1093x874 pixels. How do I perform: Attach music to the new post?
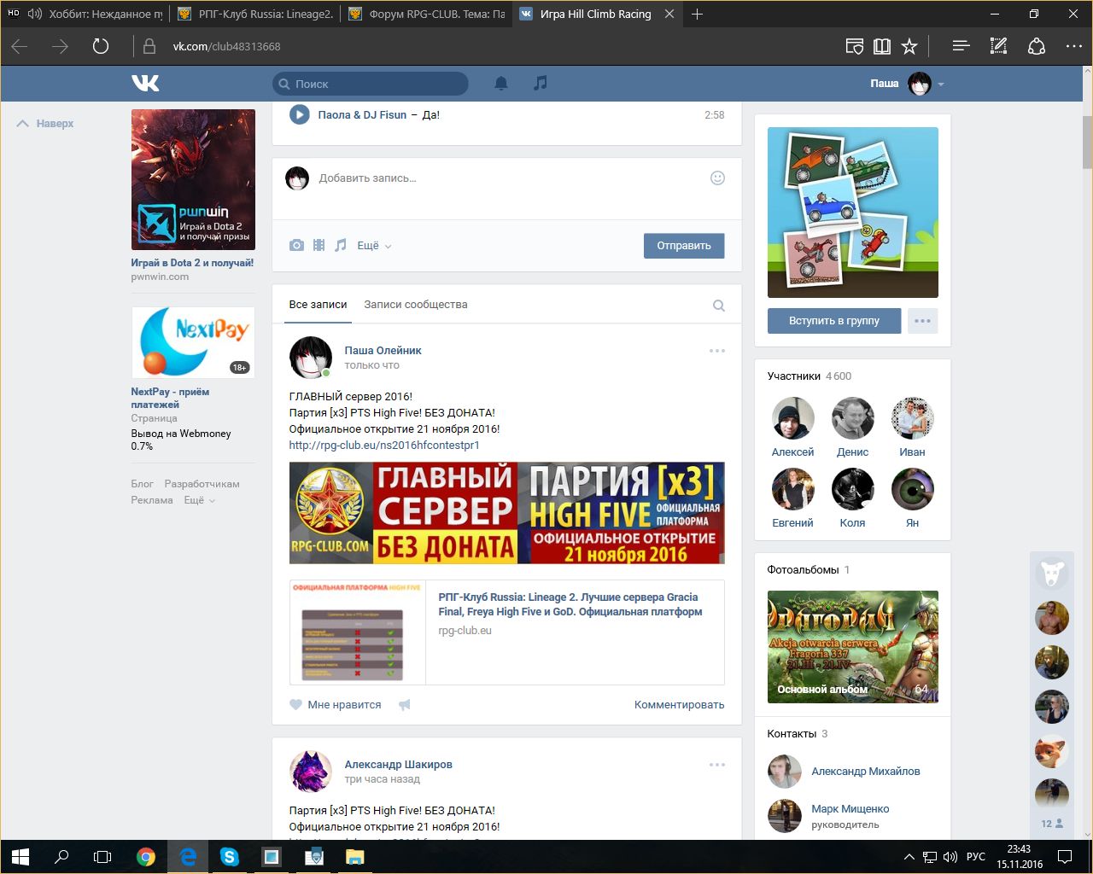coord(341,245)
